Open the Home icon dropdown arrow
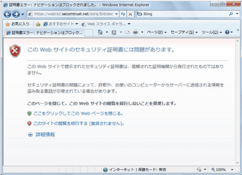 [107, 32]
